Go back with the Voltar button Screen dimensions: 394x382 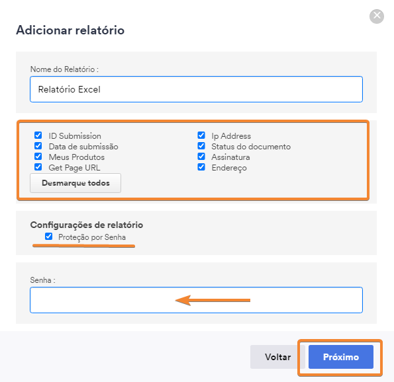pyautogui.click(x=277, y=357)
